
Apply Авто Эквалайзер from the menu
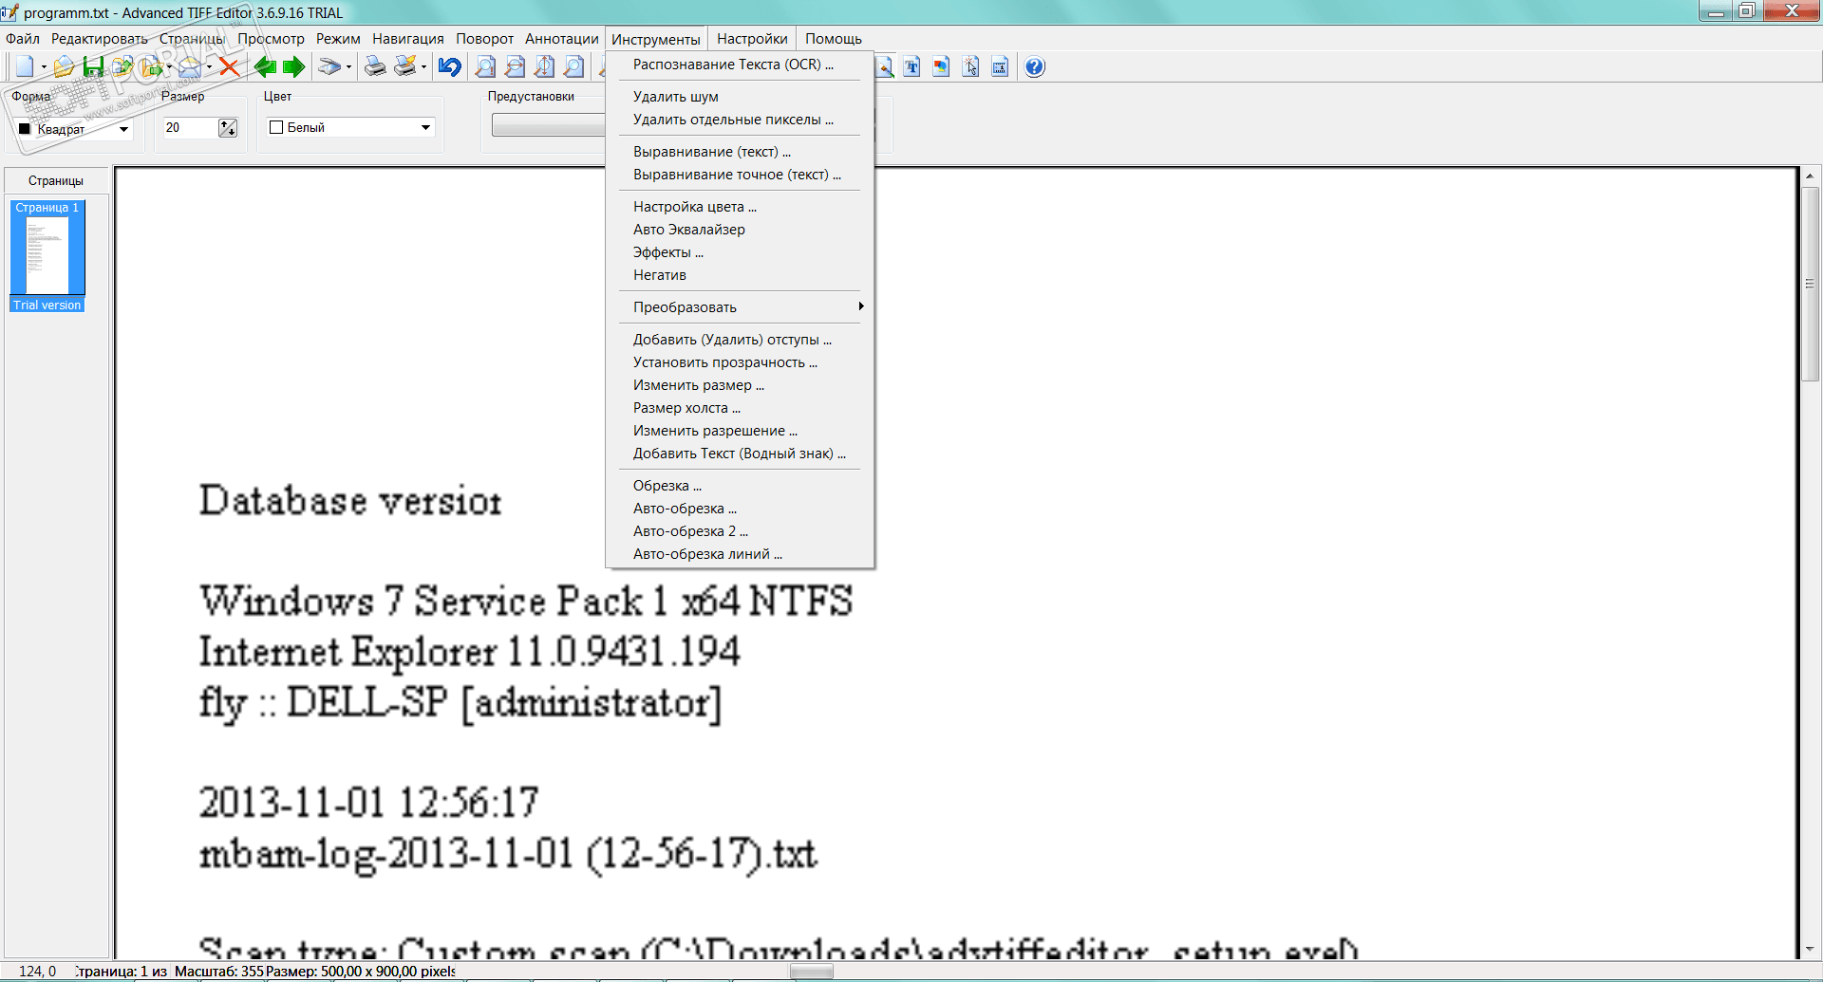(740, 230)
